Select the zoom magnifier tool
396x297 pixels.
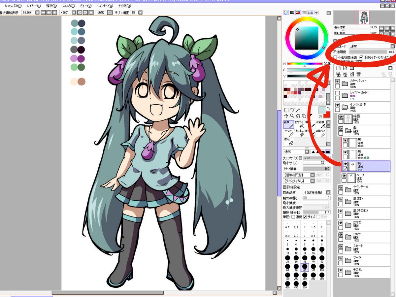click(292, 116)
